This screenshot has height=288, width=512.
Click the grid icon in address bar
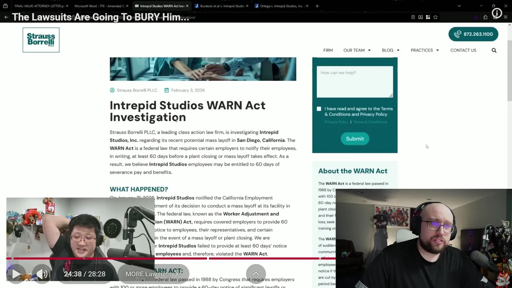428,17
